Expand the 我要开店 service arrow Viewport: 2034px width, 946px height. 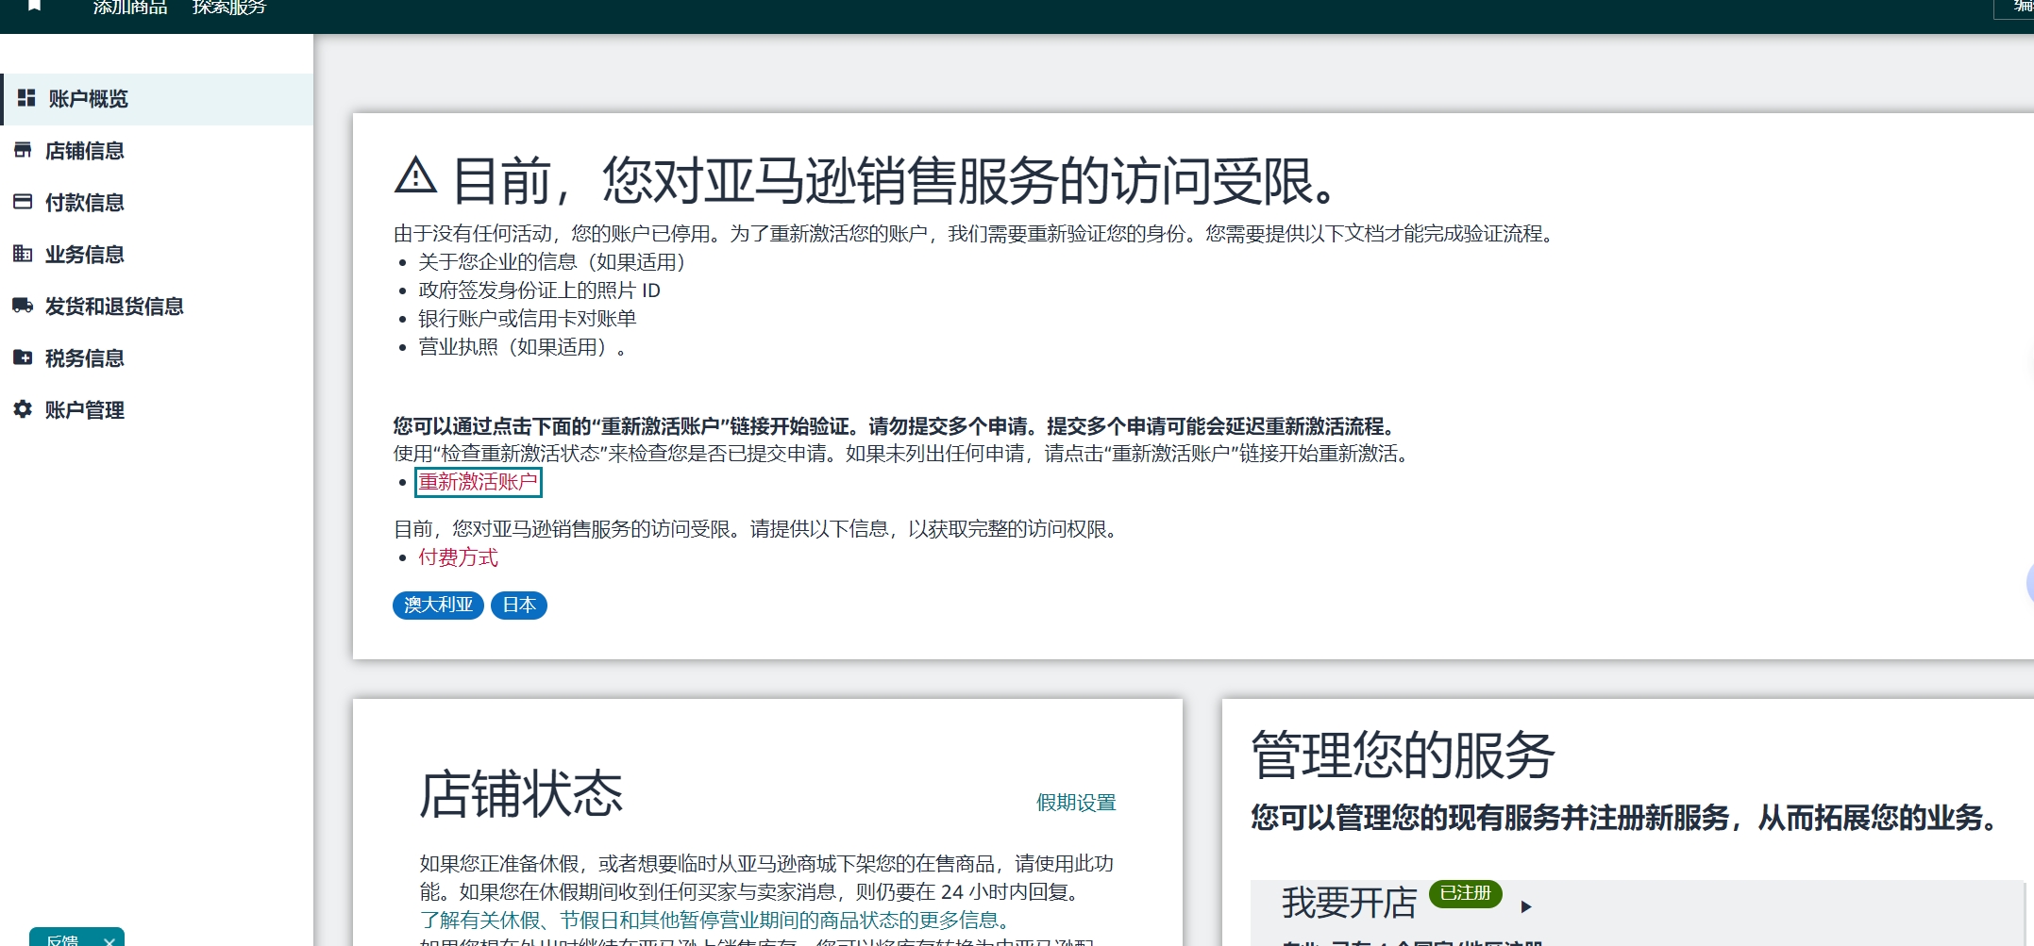click(1526, 907)
